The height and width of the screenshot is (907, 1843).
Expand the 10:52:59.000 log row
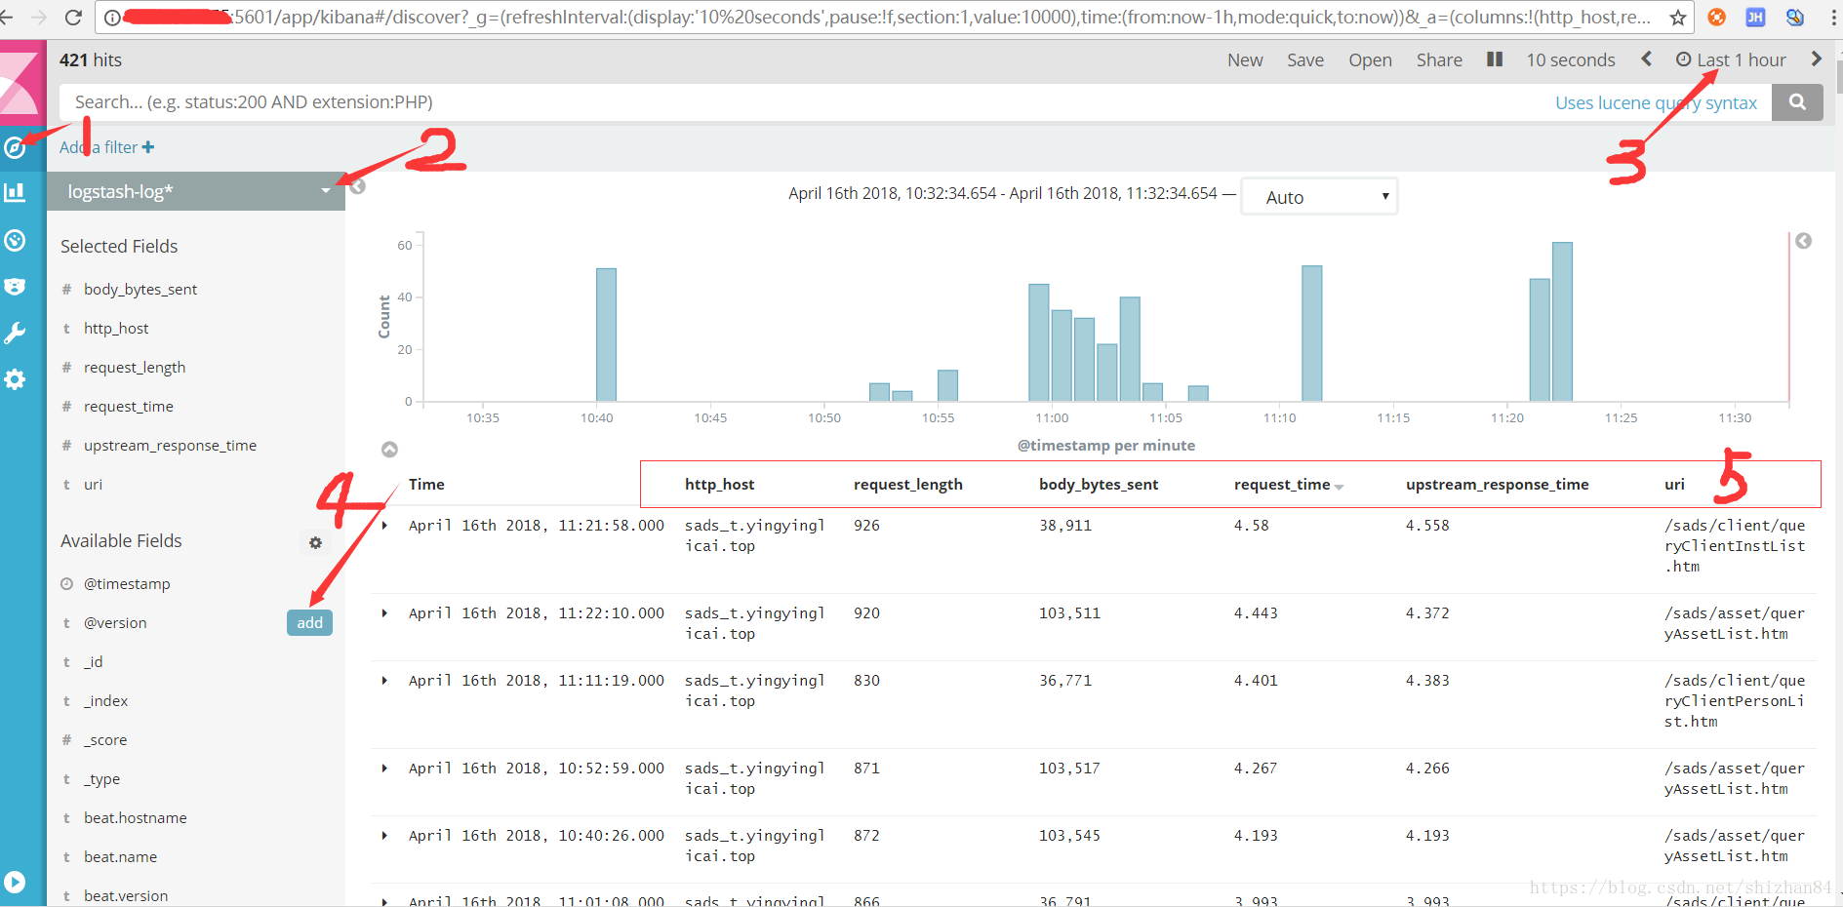pyautogui.click(x=384, y=769)
